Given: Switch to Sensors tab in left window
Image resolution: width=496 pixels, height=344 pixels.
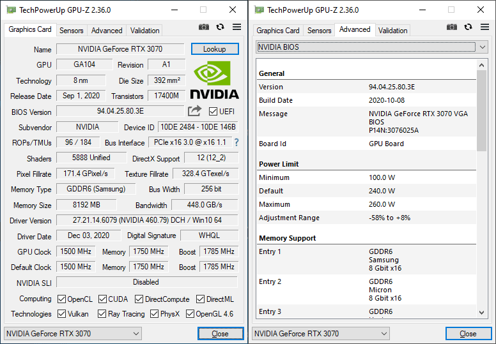Looking at the screenshot, I should coord(72,31).
